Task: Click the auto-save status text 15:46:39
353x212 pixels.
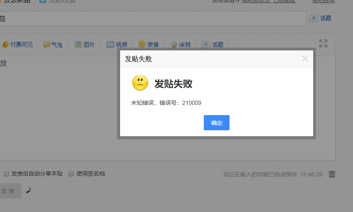Action: tap(273, 175)
